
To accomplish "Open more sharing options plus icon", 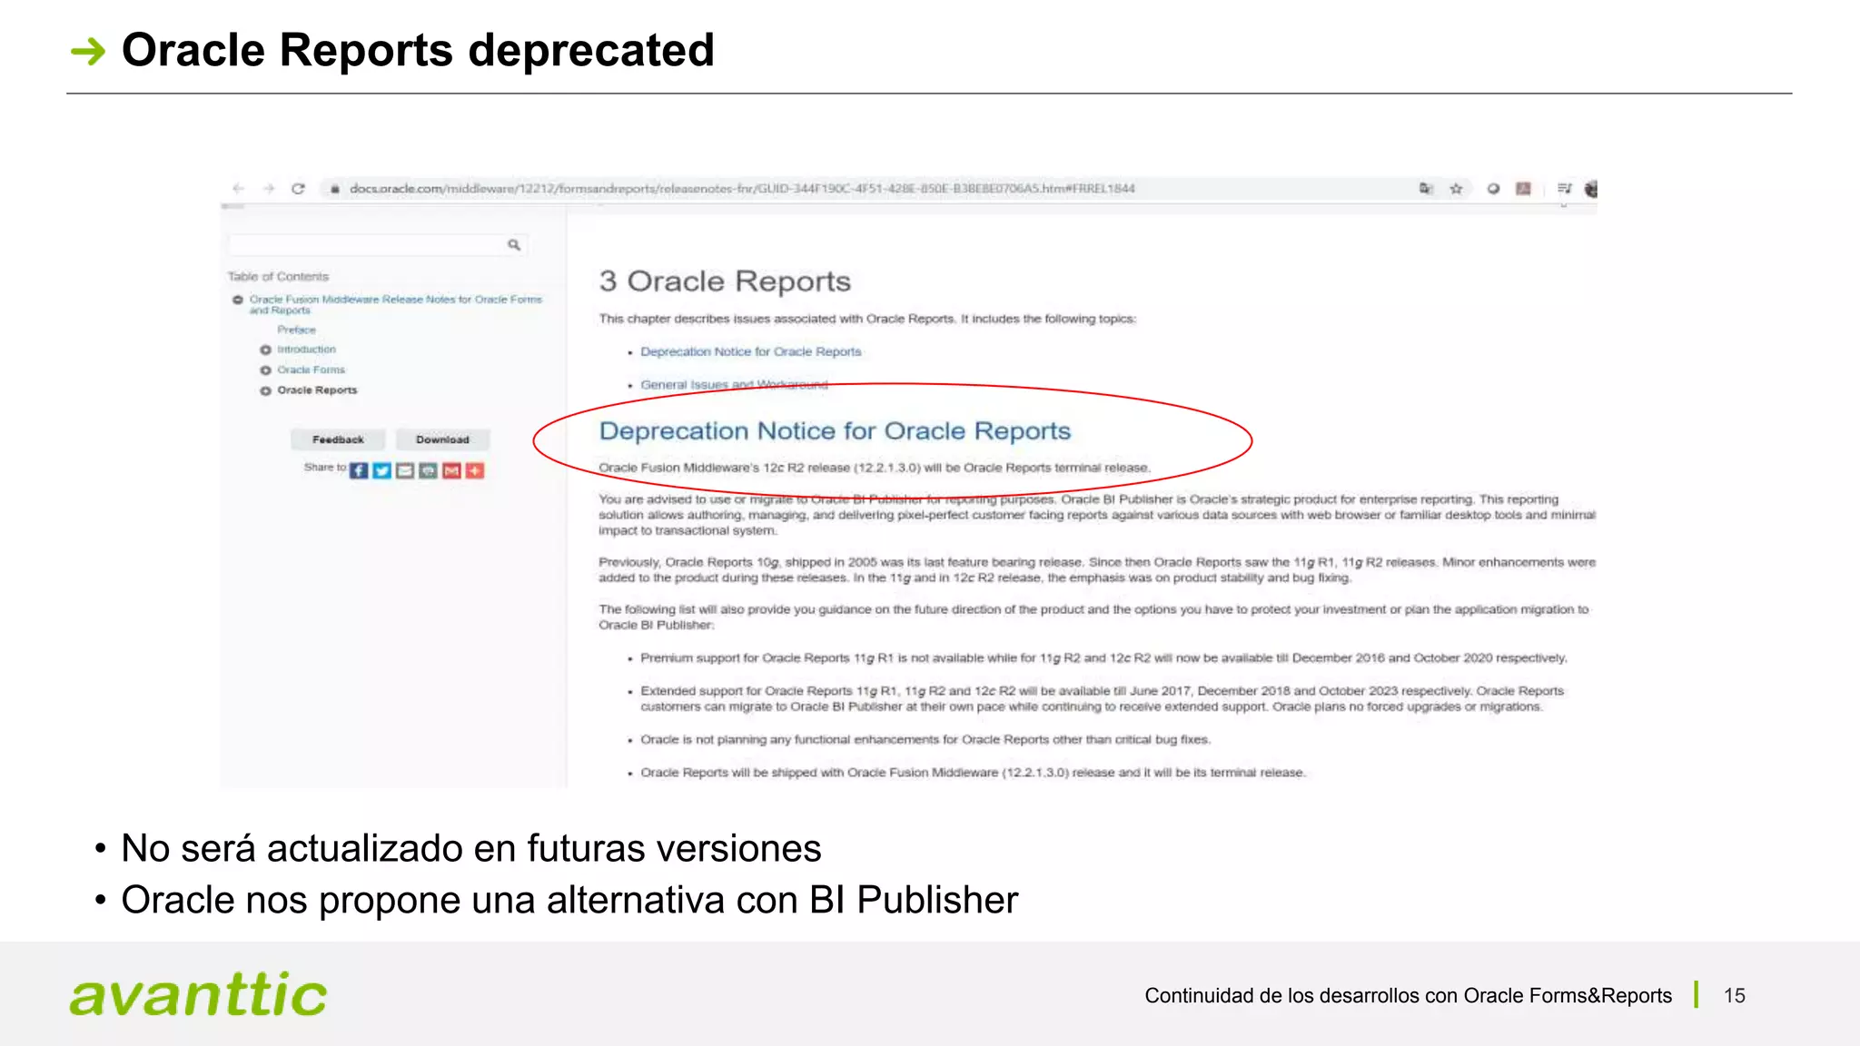I will click(474, 470).
